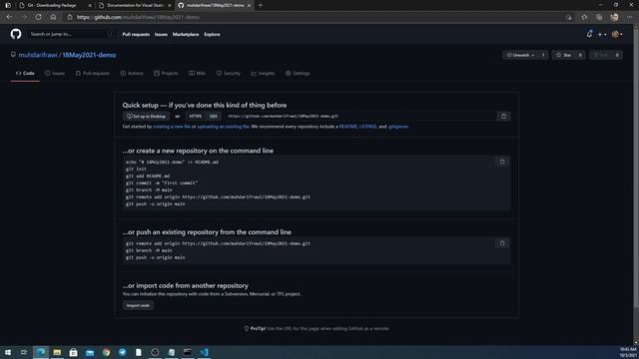Copy the create new repository commands
The height and width of the screenshot is (359, 639).
pos(502,162)
